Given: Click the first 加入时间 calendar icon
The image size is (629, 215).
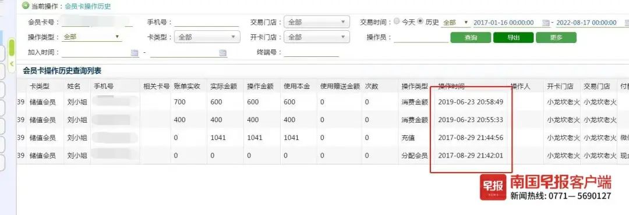Looking at the screenshot, I should (x=135, y=52).
